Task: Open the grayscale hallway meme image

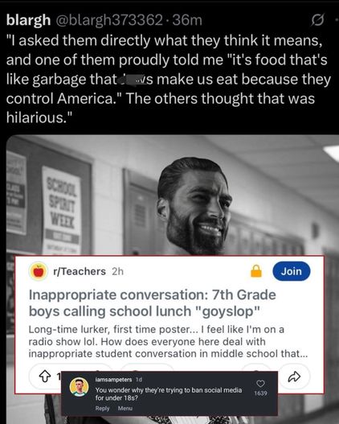Action: (173, 195)
